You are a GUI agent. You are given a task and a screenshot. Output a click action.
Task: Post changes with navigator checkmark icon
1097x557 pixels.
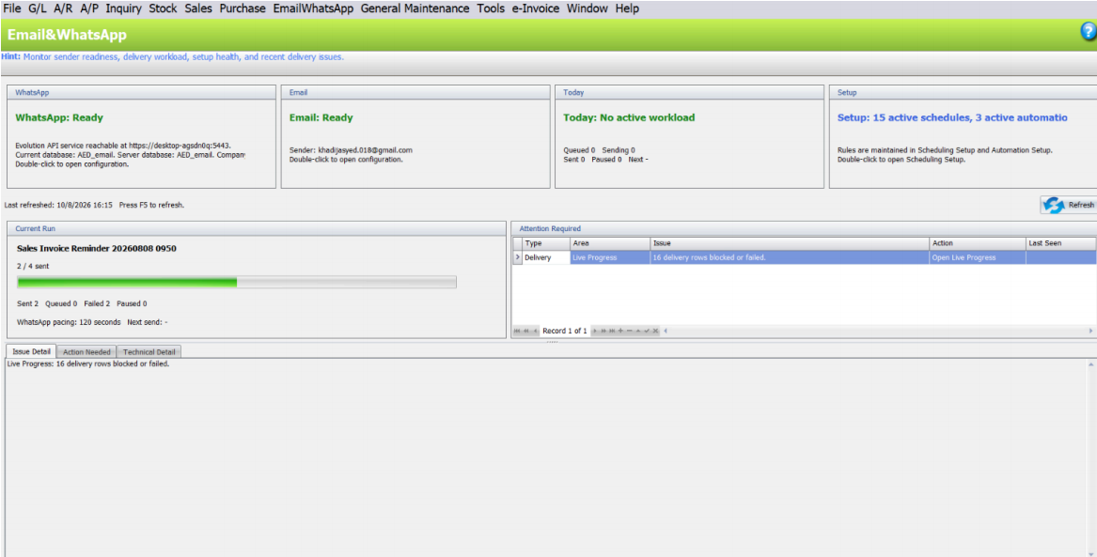(647, 331)
